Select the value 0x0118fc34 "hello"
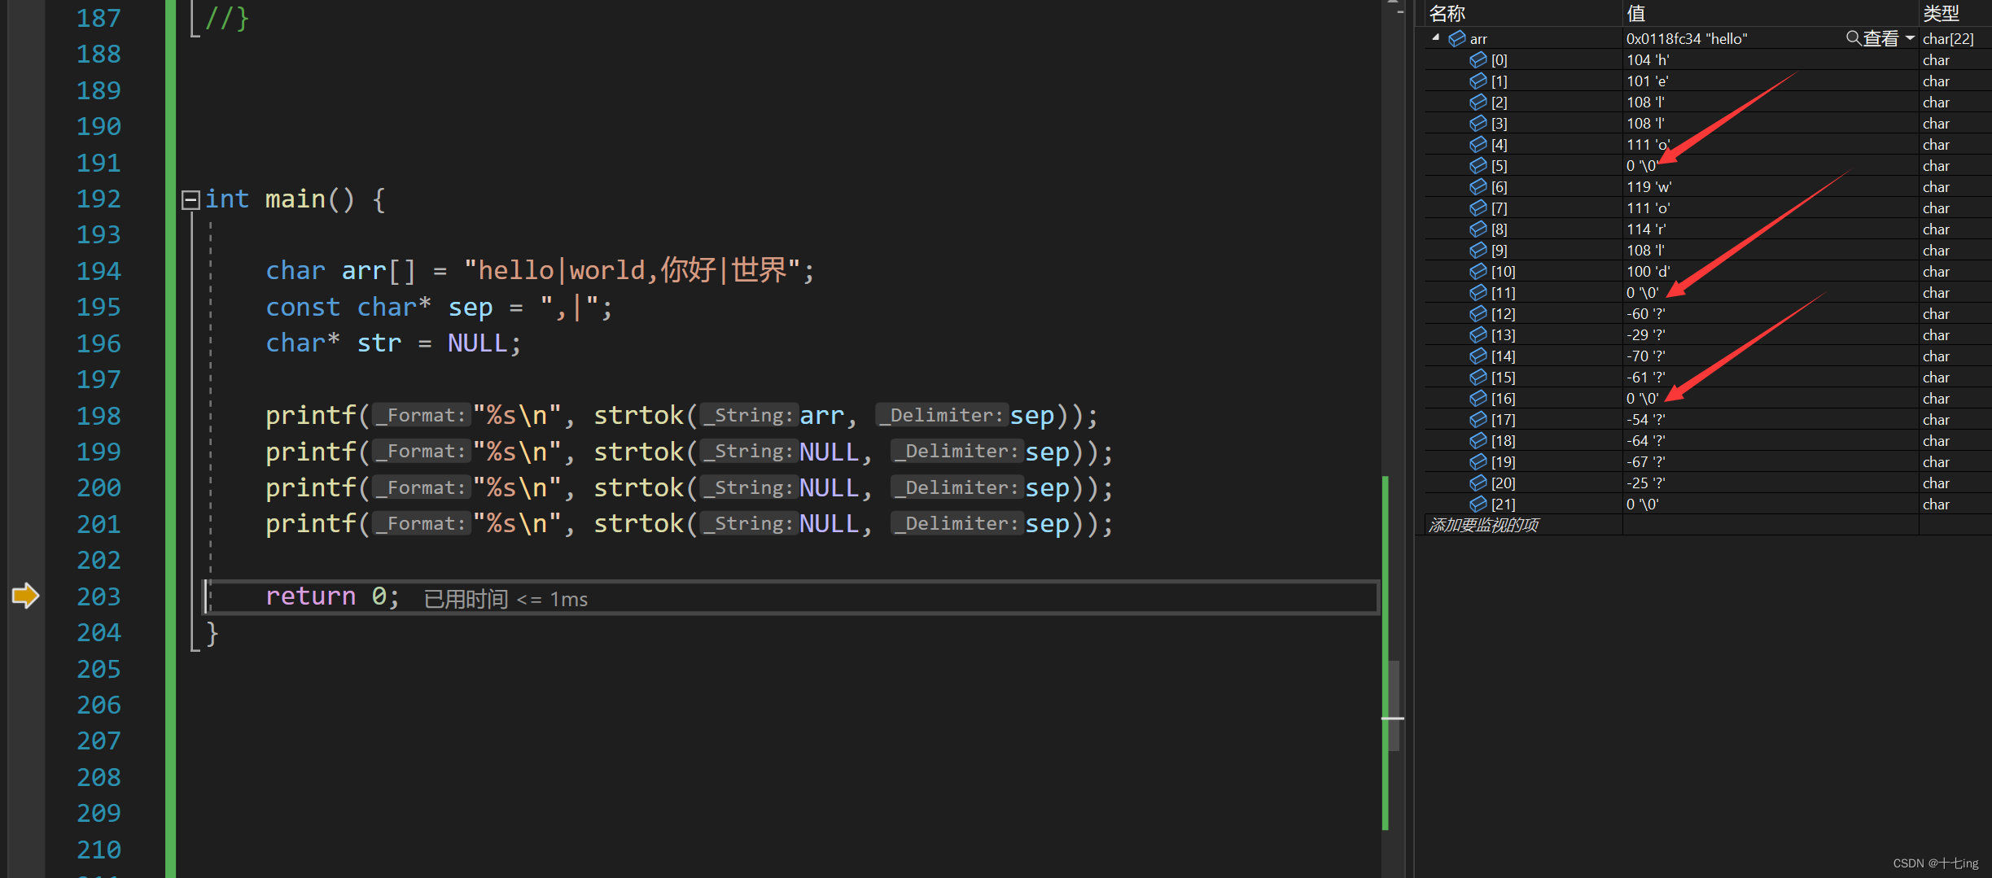This screenshot has height=878, width=1992. coord(1686,38)
